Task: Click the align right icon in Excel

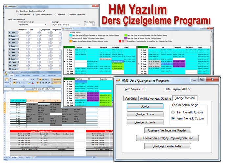Action: click(43, 83)
